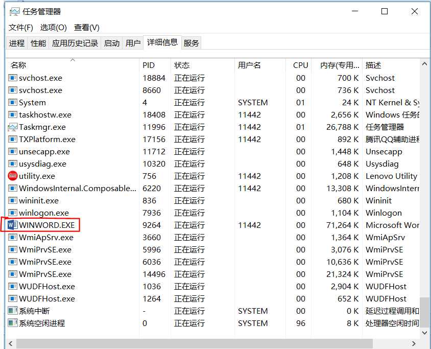Open the 查看(V) menu

87,28
